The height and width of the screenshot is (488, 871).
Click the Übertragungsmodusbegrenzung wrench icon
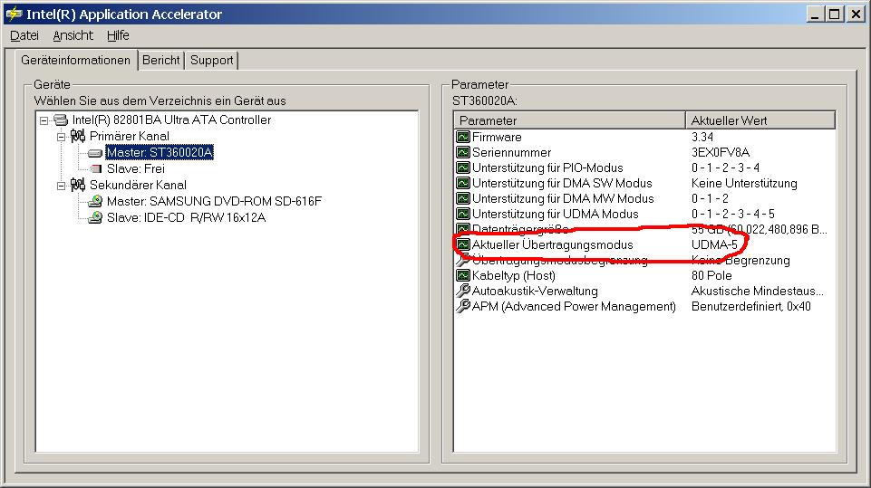463,260
